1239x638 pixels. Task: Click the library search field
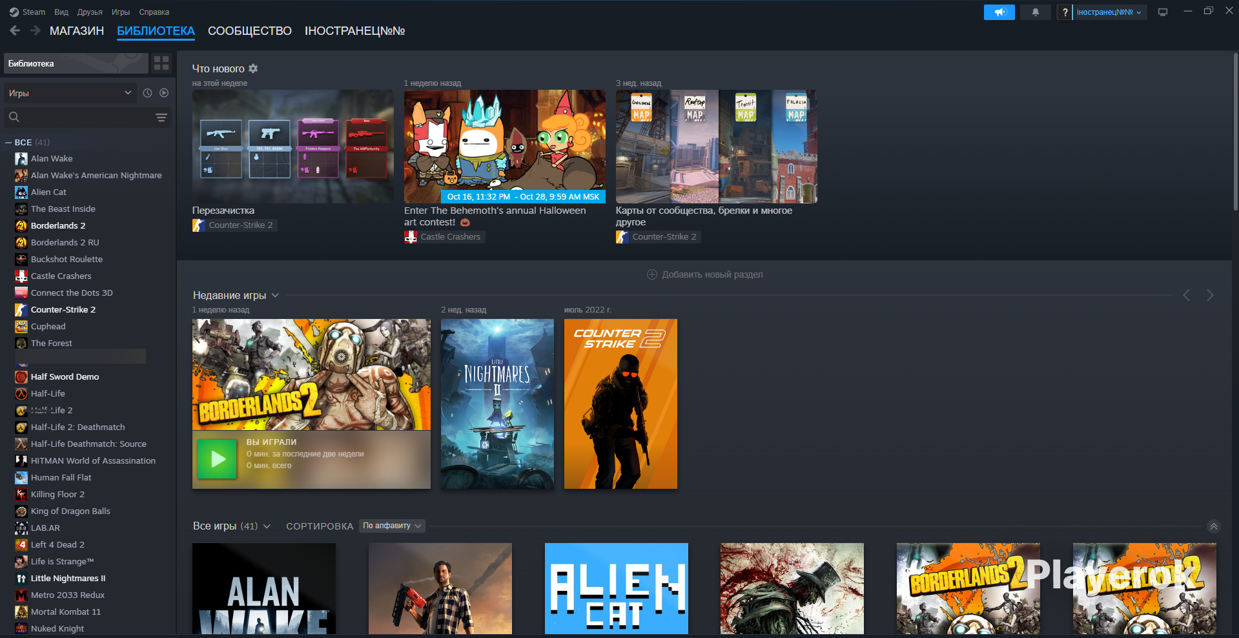[x=87, y=117]
